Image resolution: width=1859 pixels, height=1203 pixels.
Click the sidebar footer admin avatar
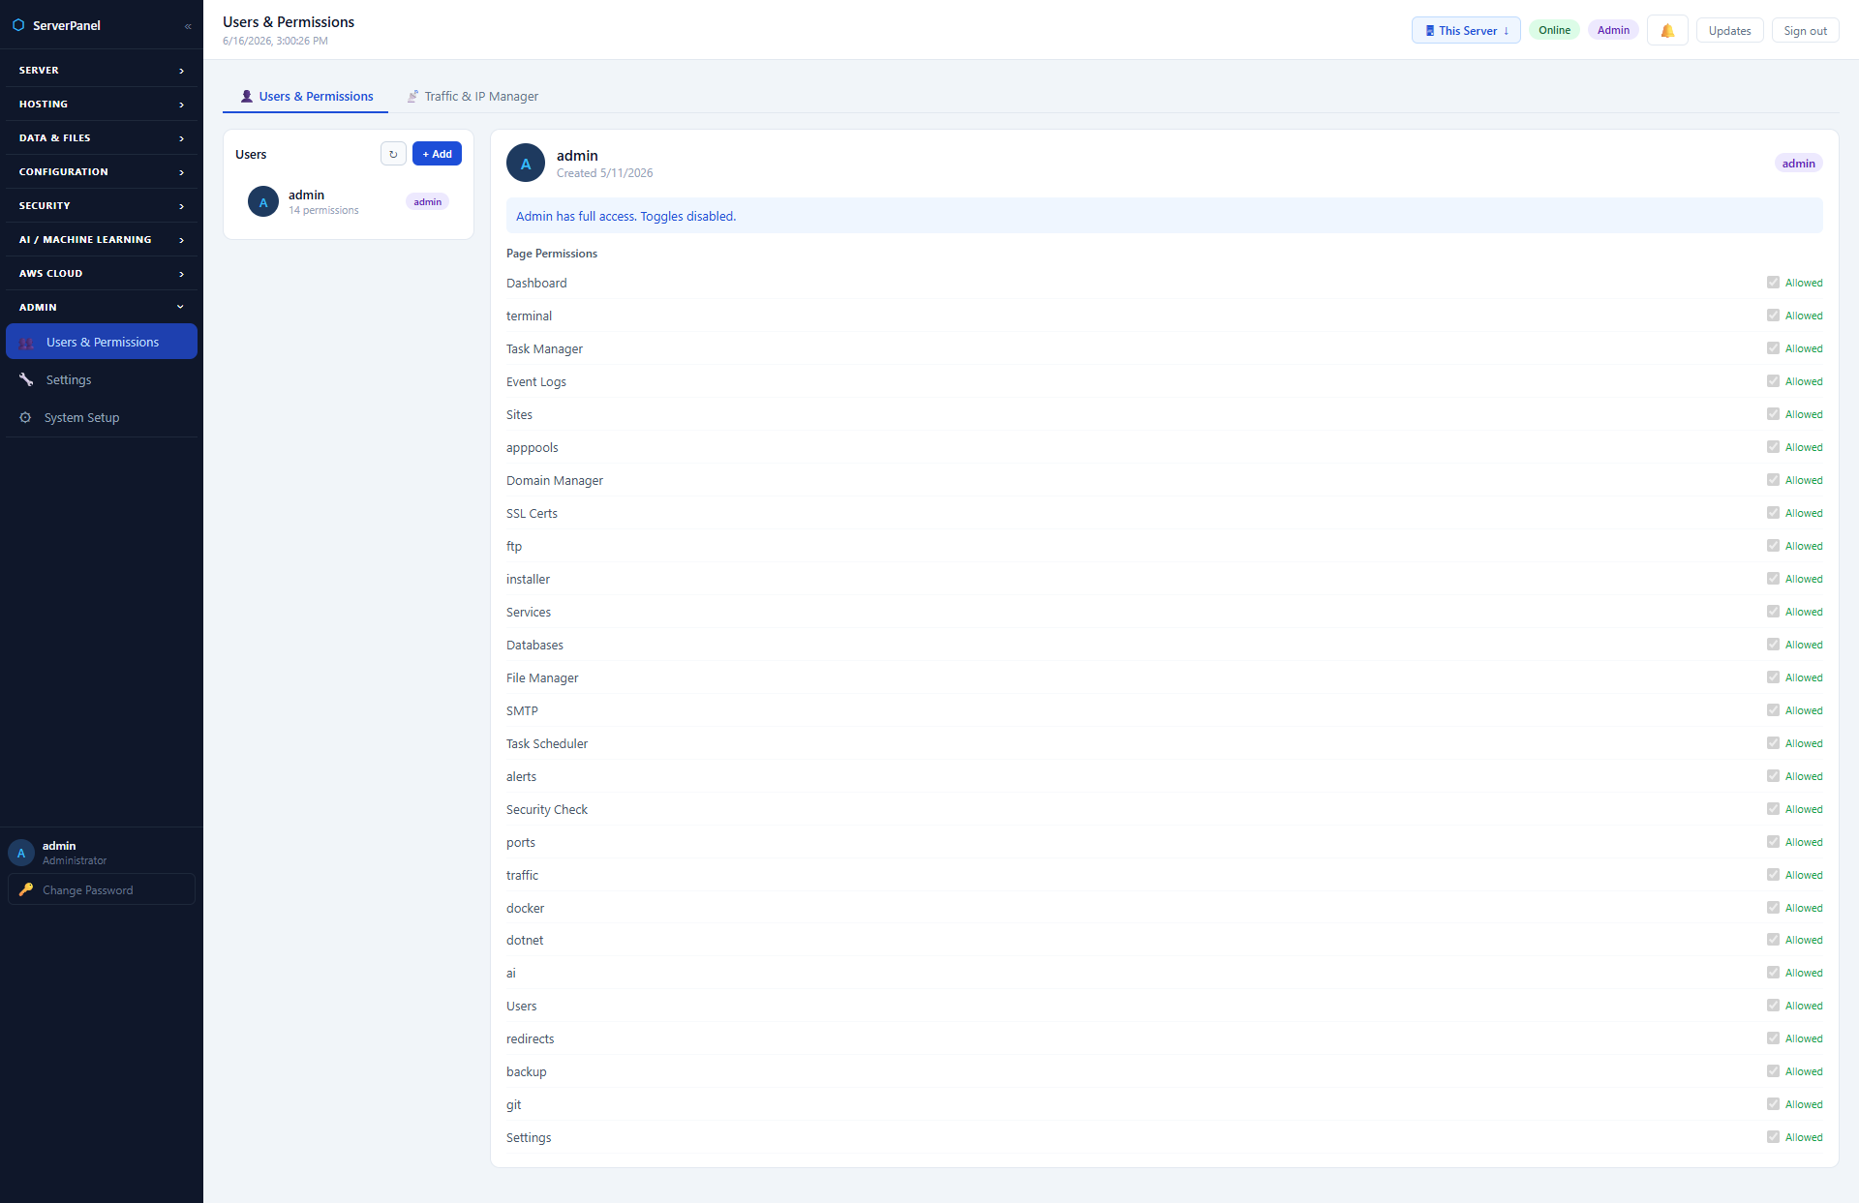21,853
